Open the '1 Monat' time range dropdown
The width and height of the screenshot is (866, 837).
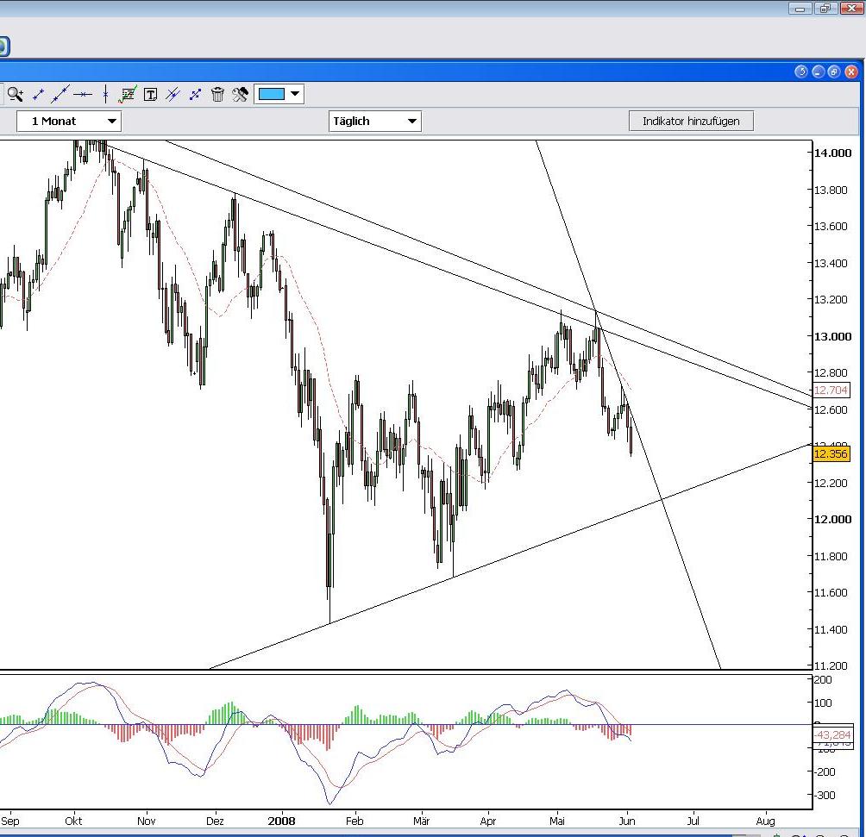[x=69, y=121]
